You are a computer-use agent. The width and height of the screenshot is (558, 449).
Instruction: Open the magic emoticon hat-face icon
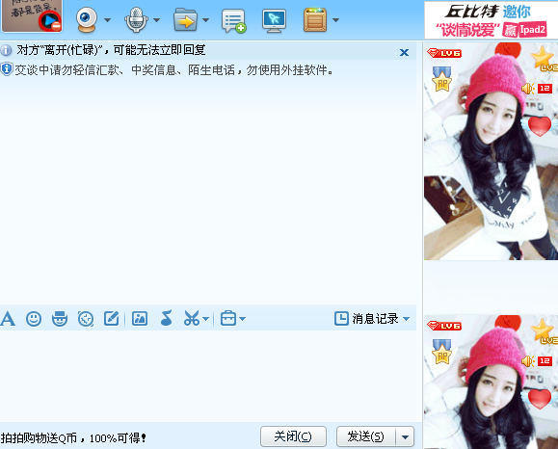pyautogui.click(x=60, y=318)
